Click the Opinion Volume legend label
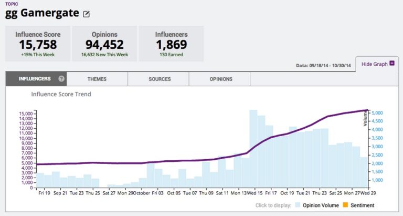Screen dimensions: 403x216 pos(321,205)
